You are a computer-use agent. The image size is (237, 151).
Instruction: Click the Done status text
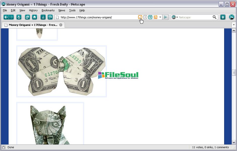11,147
